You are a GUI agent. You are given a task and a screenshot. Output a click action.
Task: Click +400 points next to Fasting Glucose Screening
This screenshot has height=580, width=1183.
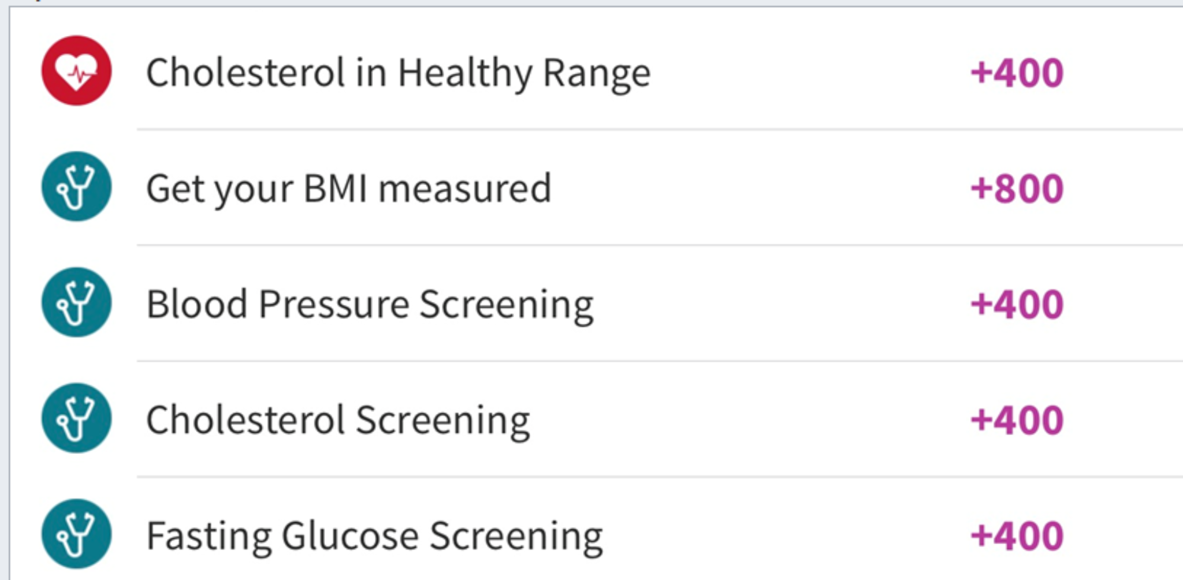(1017, 536)
